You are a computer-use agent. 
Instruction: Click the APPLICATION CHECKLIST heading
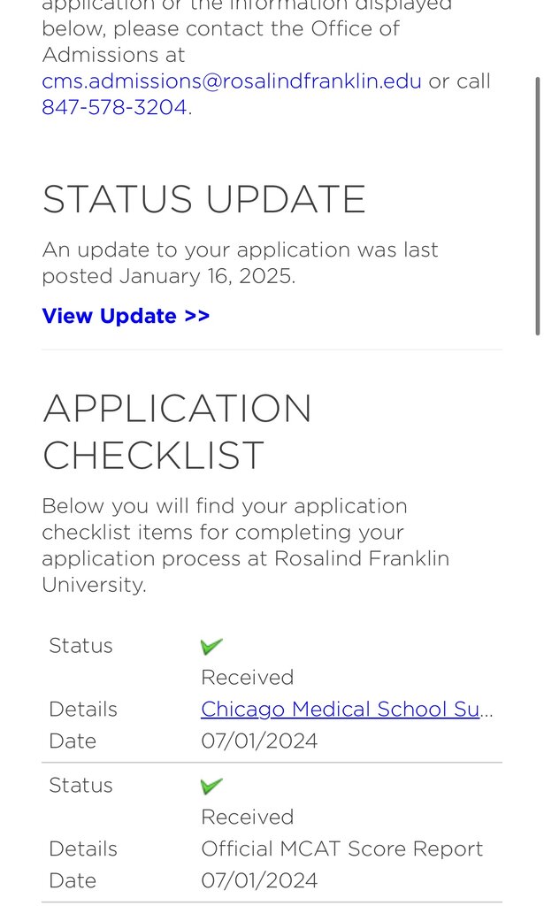tap(177, 432)
